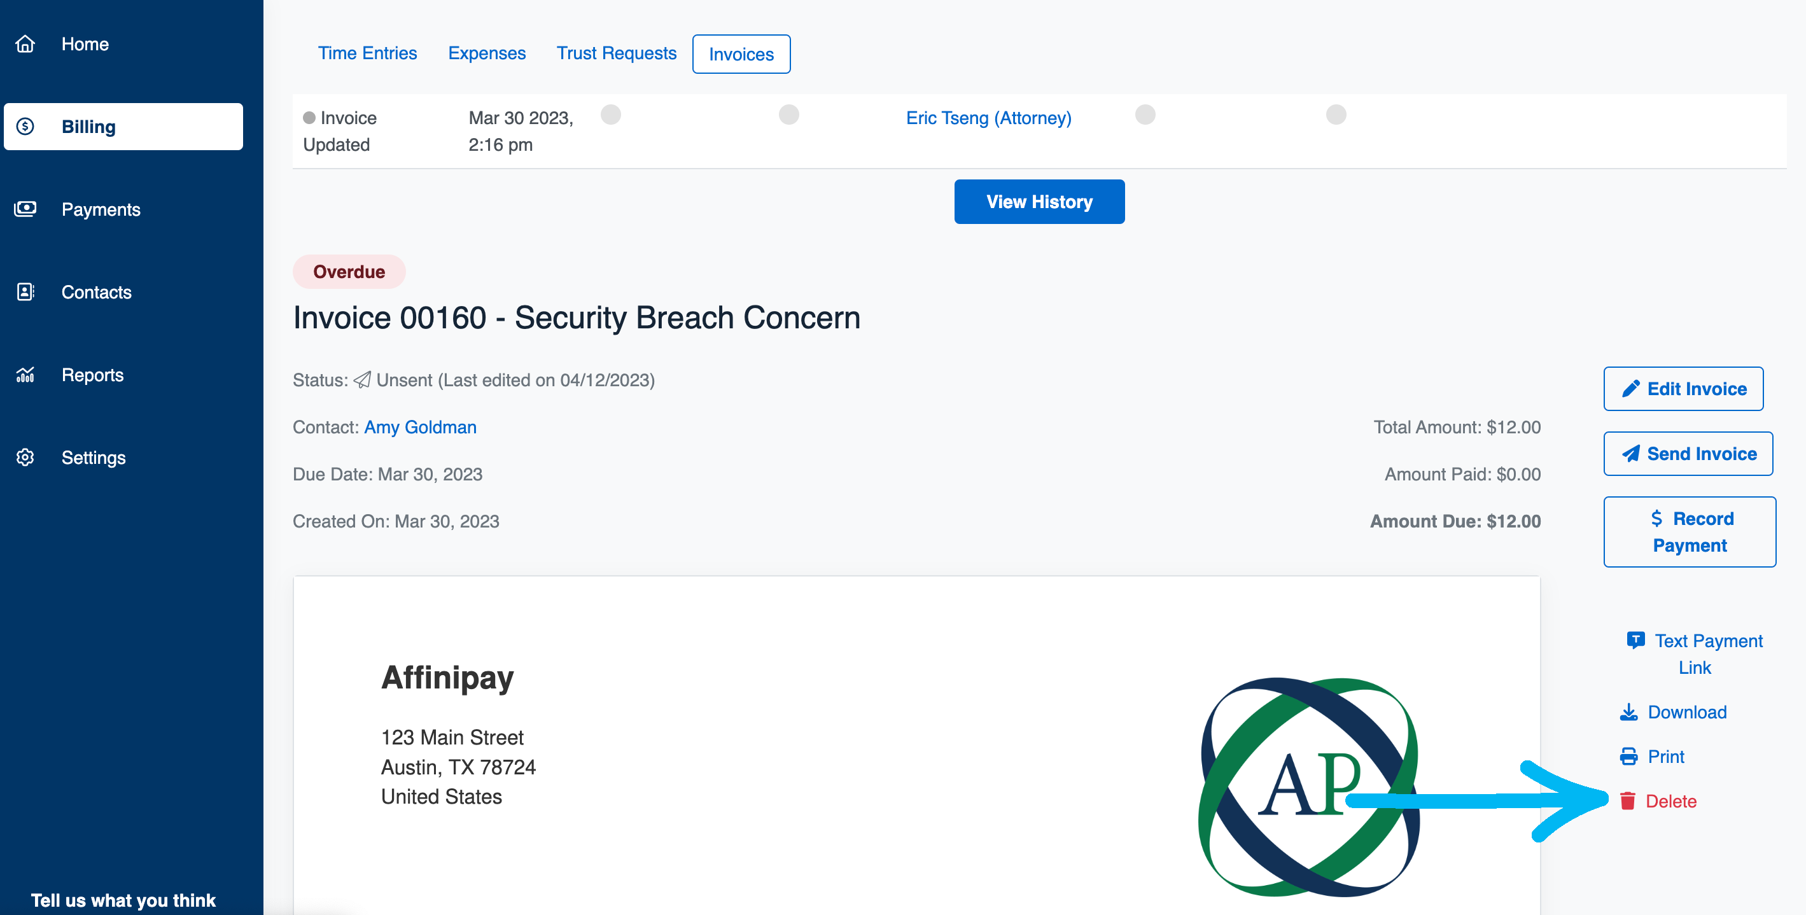Go to the Trust Requests tab

click(616, 53)
